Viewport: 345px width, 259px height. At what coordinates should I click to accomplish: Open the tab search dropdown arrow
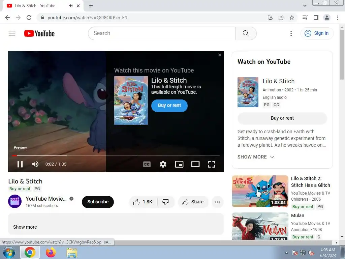305,6
